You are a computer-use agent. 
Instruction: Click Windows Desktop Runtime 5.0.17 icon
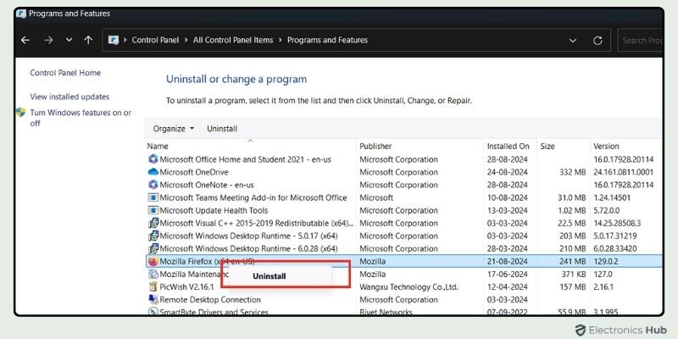click(x=153, y=236)
